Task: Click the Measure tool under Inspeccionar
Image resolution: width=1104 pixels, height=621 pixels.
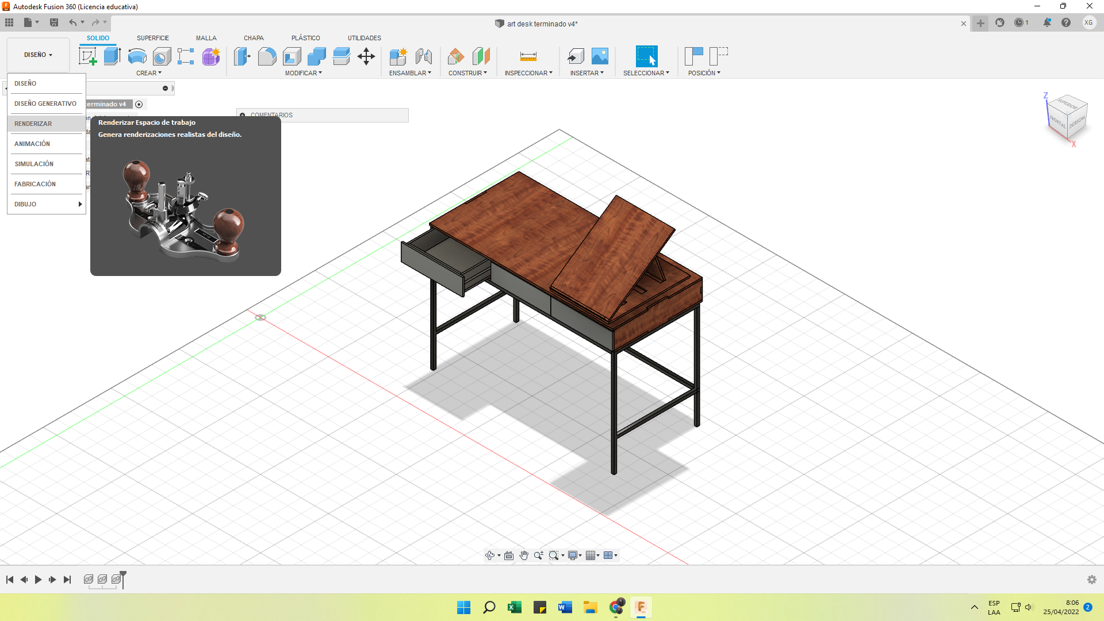Action: coord(528,56)
